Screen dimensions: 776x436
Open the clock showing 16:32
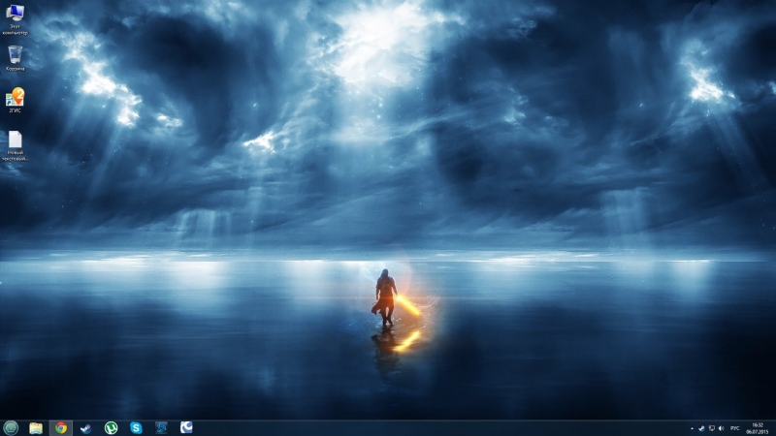pos(758,428)
